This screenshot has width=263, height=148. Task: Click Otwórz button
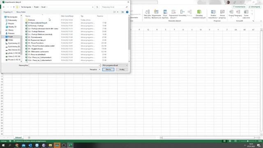[x=108, y=69]
